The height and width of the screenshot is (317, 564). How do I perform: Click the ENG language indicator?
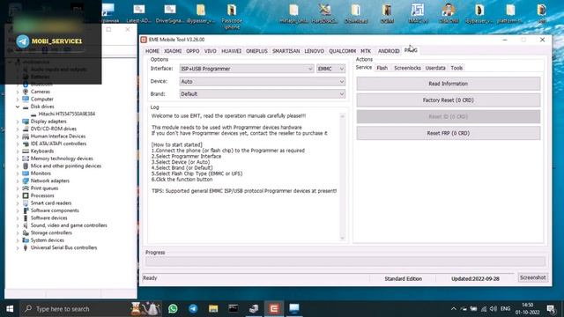pos(505,309)
